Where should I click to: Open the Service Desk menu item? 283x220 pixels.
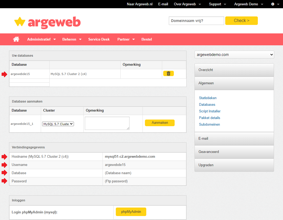tap(99, 39)
